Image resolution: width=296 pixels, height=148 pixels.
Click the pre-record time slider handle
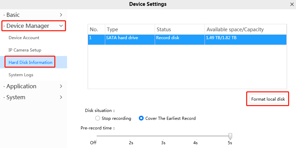pos(230,136)
